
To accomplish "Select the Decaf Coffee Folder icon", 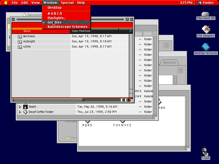I will (25, 112).
